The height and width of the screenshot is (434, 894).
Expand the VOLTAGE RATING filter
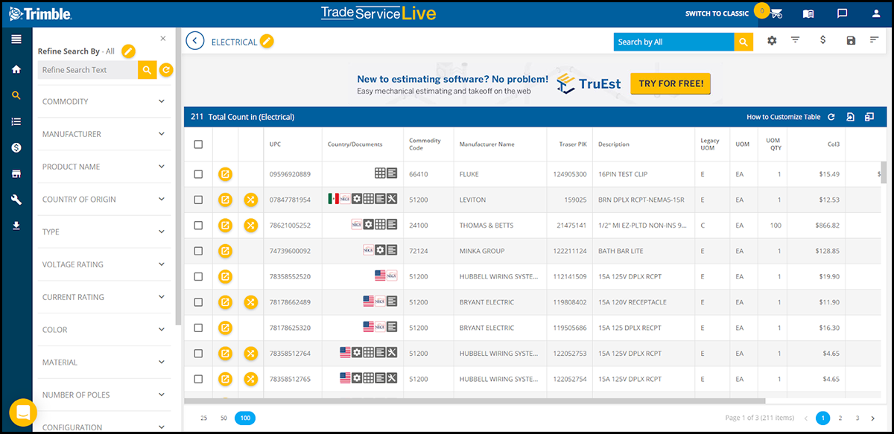[x=104, y=265]
